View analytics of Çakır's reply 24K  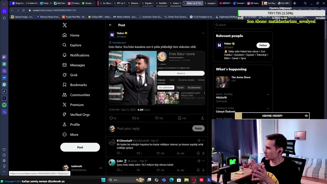tap(180, 170)
